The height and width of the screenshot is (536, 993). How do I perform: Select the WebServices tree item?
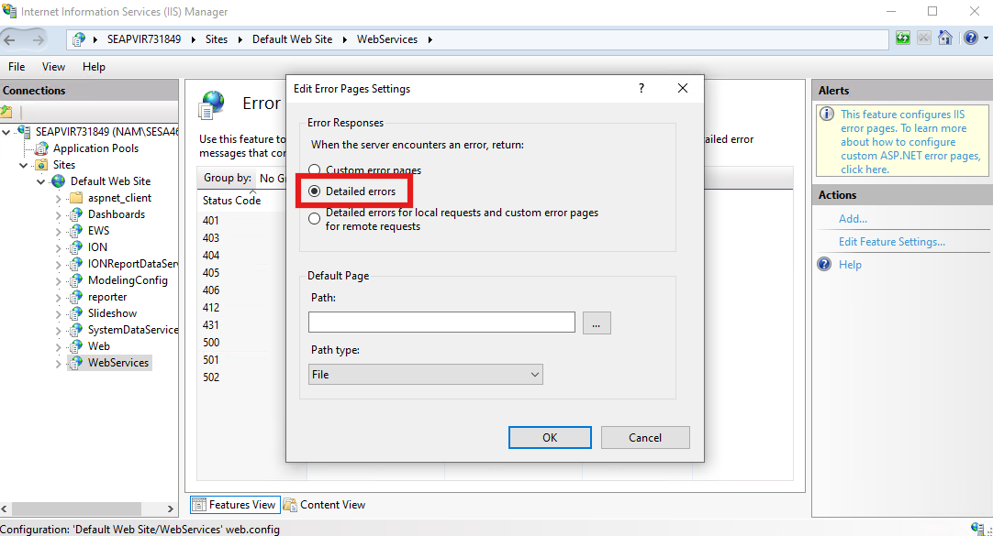117,362
